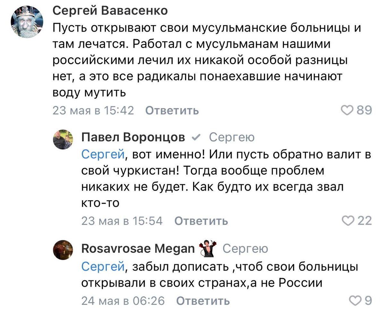This screenshot has width=385, height=312.
Task: Open Rosavrosae Megan's profile avatar
Action: coord(63,250)
